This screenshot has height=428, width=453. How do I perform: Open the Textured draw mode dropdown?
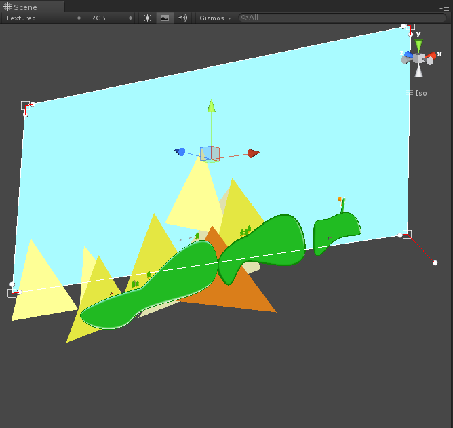(x=42, y=18)
